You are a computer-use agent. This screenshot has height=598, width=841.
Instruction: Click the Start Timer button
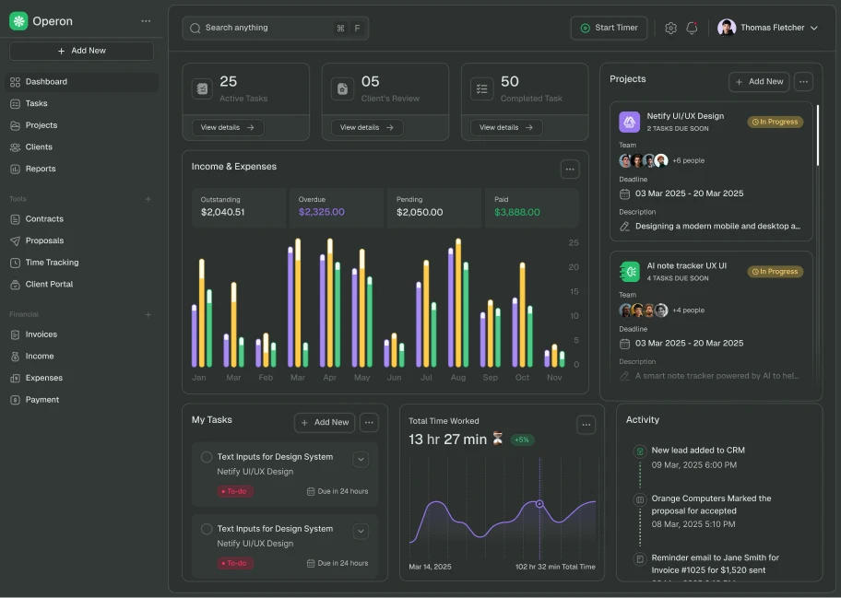point(609,28)
